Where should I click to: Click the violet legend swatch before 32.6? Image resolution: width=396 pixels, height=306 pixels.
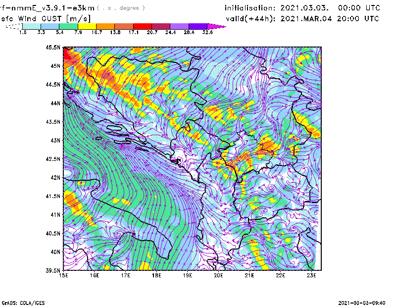point(198,26)
